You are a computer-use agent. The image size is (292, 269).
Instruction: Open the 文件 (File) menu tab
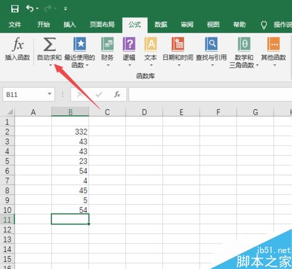pos(15,25)
